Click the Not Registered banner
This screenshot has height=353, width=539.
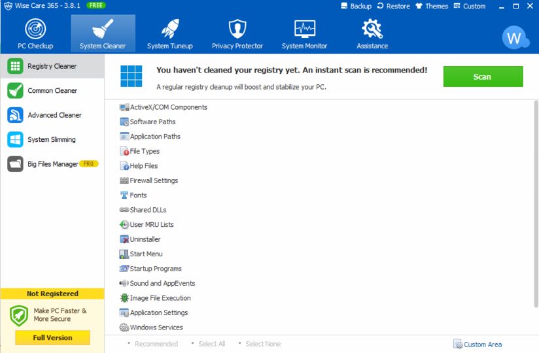tap(52, 294)
